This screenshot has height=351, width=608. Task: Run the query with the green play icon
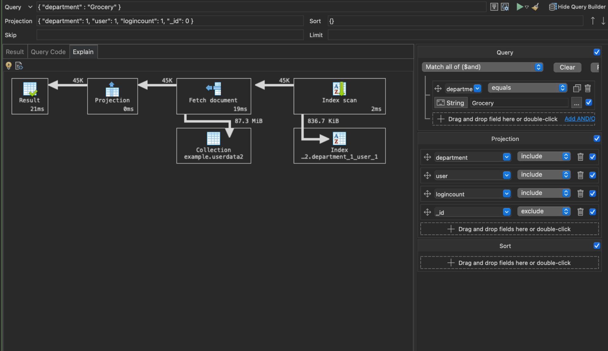[520, 7]
